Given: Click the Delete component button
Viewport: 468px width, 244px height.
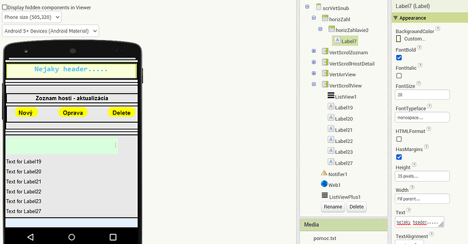Looking at the screenshot, I should coord(356,207).
